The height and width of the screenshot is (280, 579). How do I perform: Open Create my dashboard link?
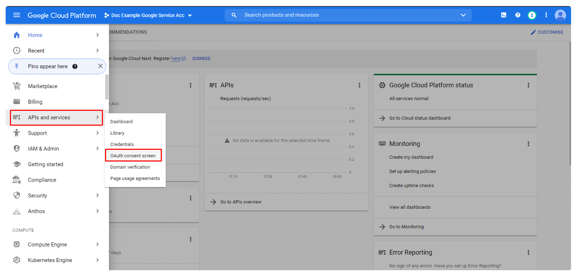411,157
